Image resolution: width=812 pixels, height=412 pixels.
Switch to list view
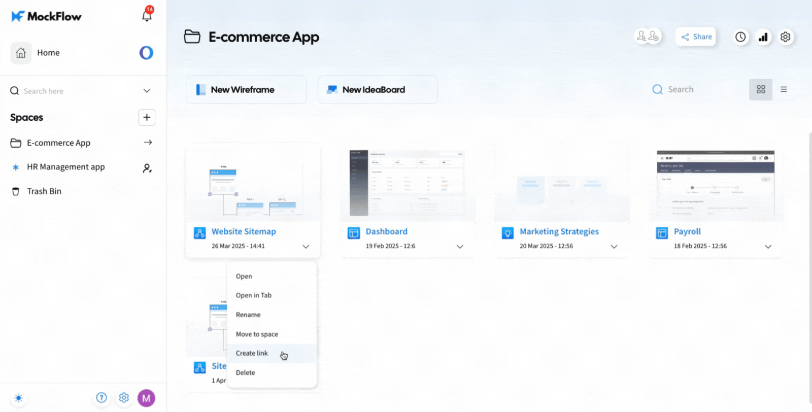click(784, 89)
